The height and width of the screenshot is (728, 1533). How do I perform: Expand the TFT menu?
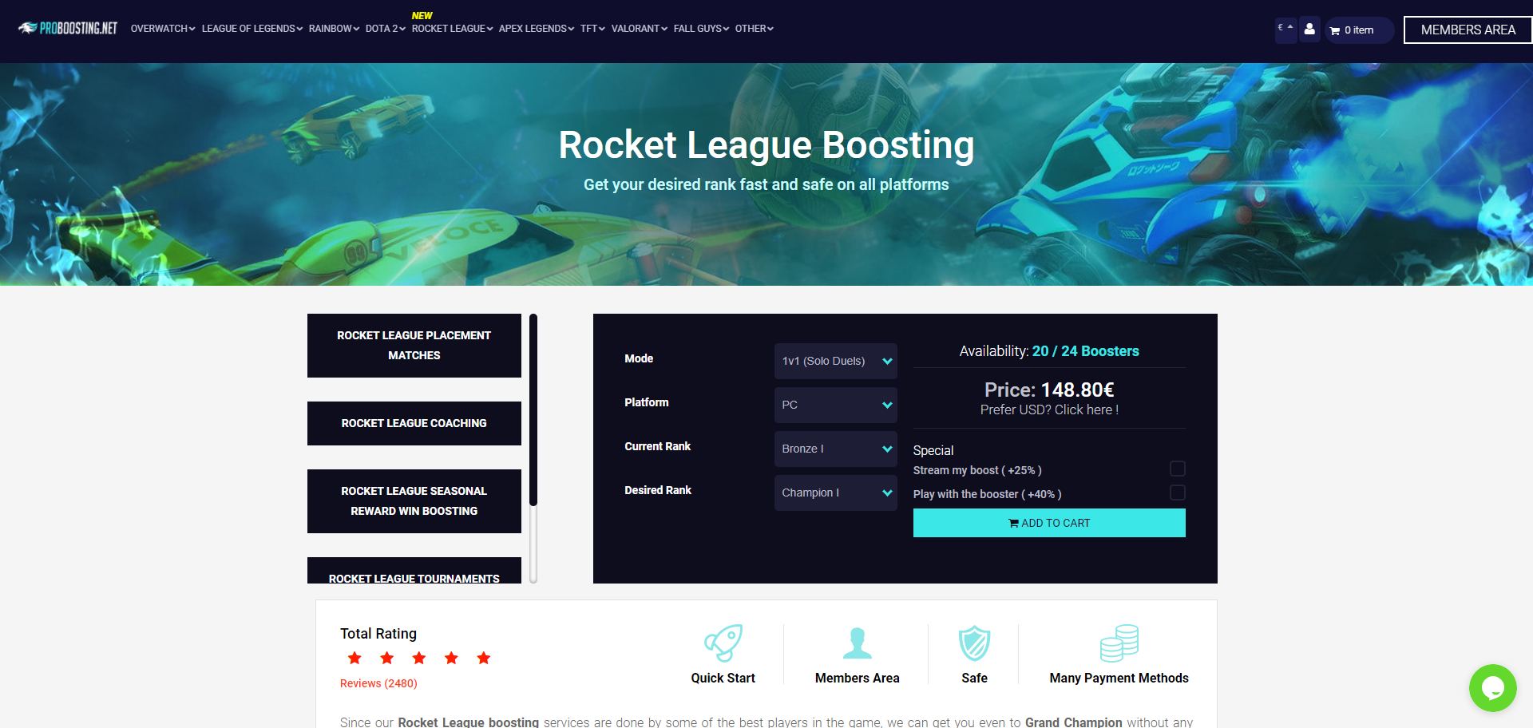pos(592,29)
